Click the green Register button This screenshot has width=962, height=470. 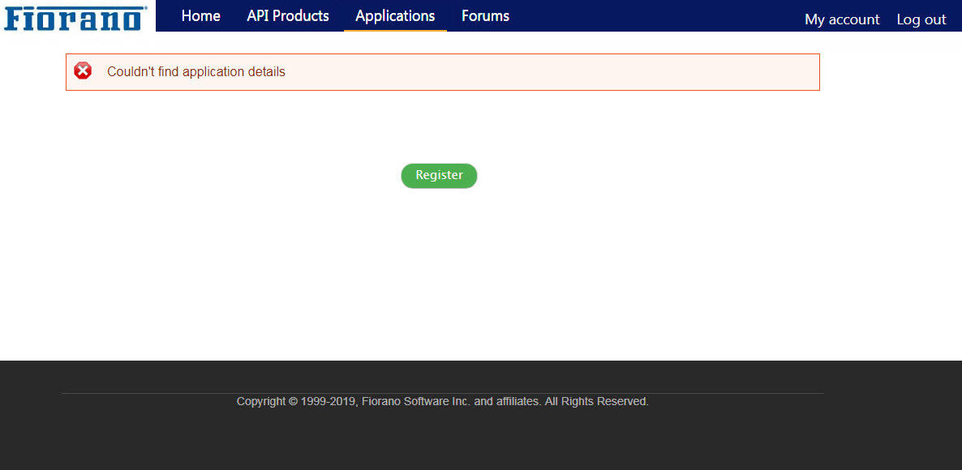click(440, 176)
